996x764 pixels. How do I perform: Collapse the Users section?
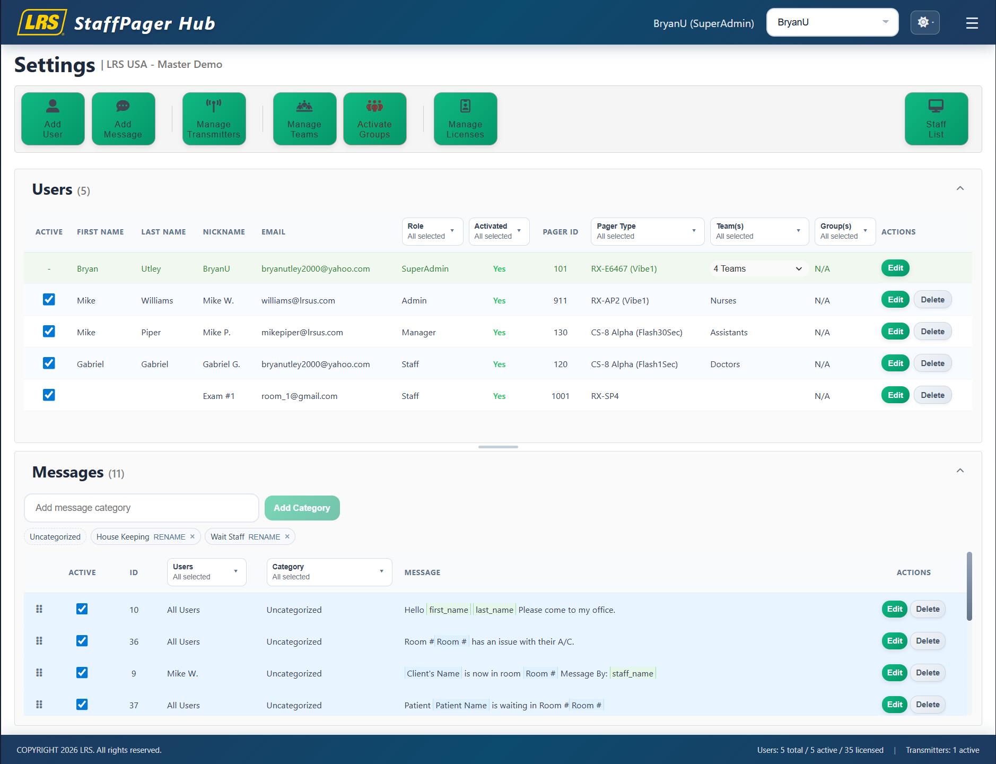pos(960,188)
